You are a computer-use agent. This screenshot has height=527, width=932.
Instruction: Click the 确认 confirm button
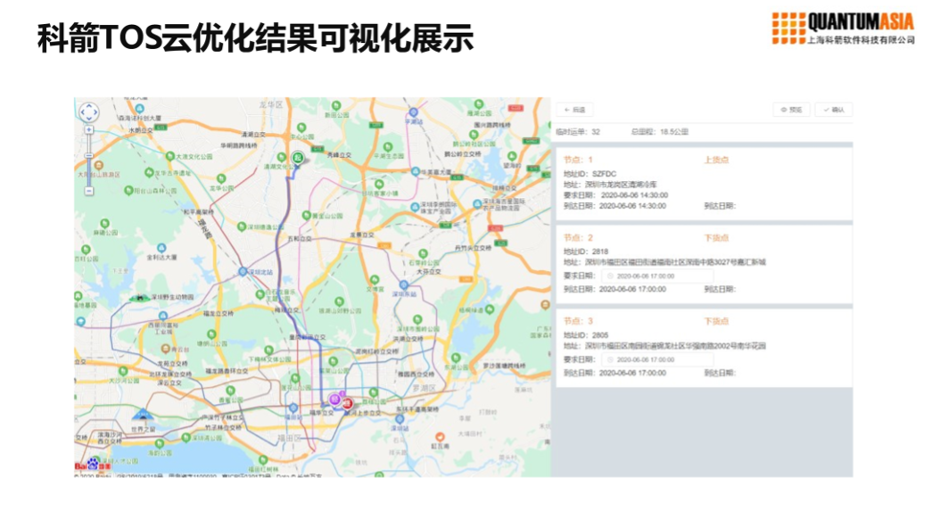[x=834, y=110]
